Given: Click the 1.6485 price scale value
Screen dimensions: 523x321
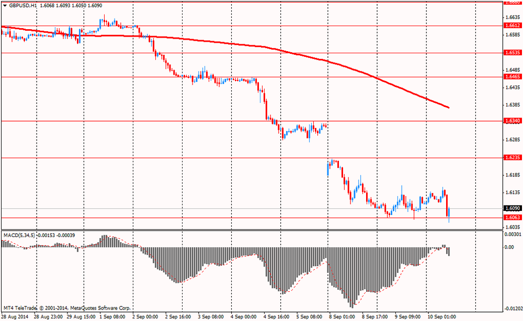Looking at the screenshot, I should (513, 70).
